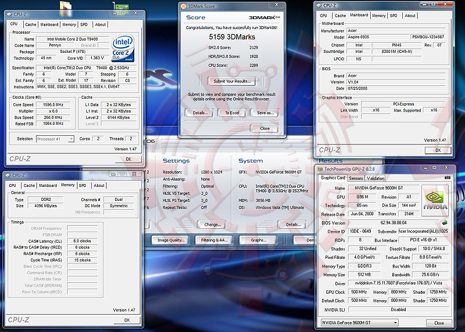Click title icon of CPU-Z mainboard window
The width and height of the screenshot is (465, 332).
point(319,5)
